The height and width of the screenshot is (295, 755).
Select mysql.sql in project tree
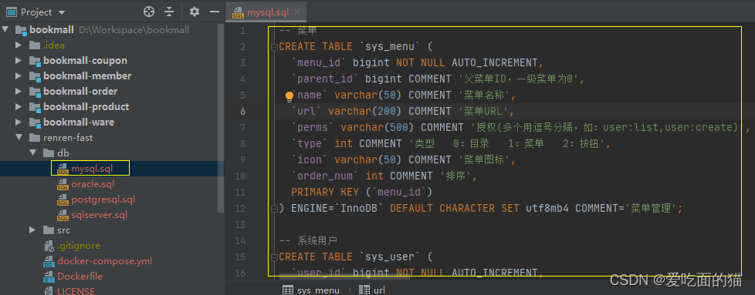point(92,169)
